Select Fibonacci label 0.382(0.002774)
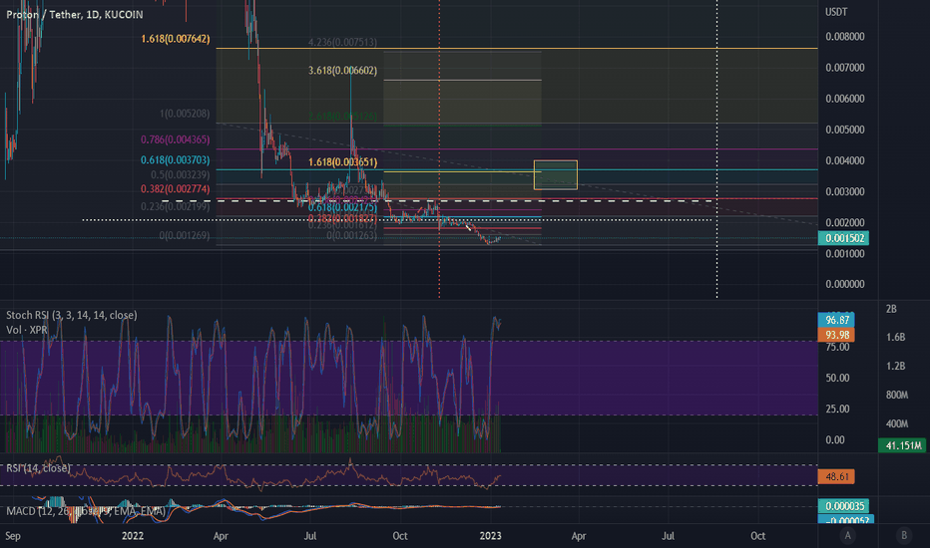This screenshot has height=548, width=930. tap(176, 189)
